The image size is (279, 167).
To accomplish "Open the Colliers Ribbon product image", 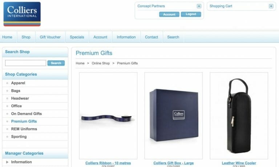I will (x=108, y=116).
